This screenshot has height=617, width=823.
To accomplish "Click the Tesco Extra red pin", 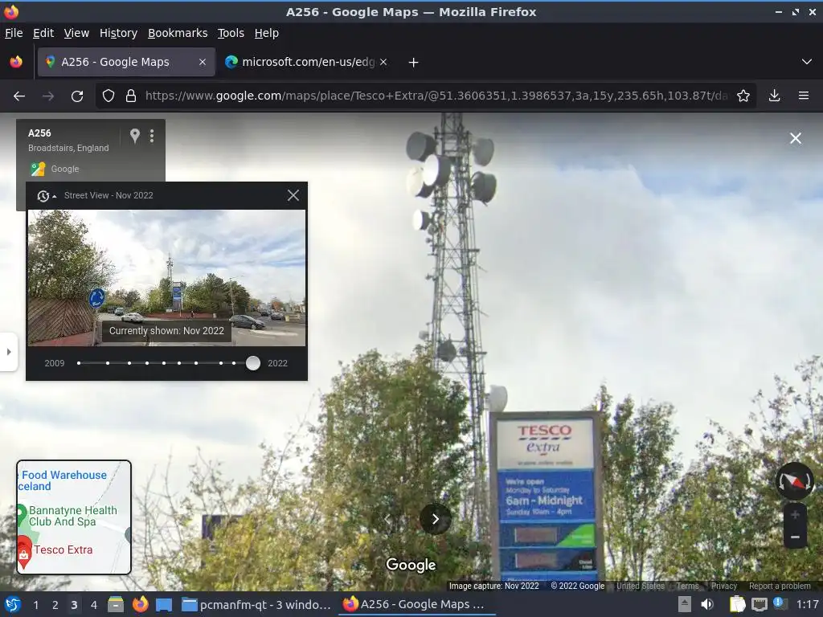I will point(23,553).
